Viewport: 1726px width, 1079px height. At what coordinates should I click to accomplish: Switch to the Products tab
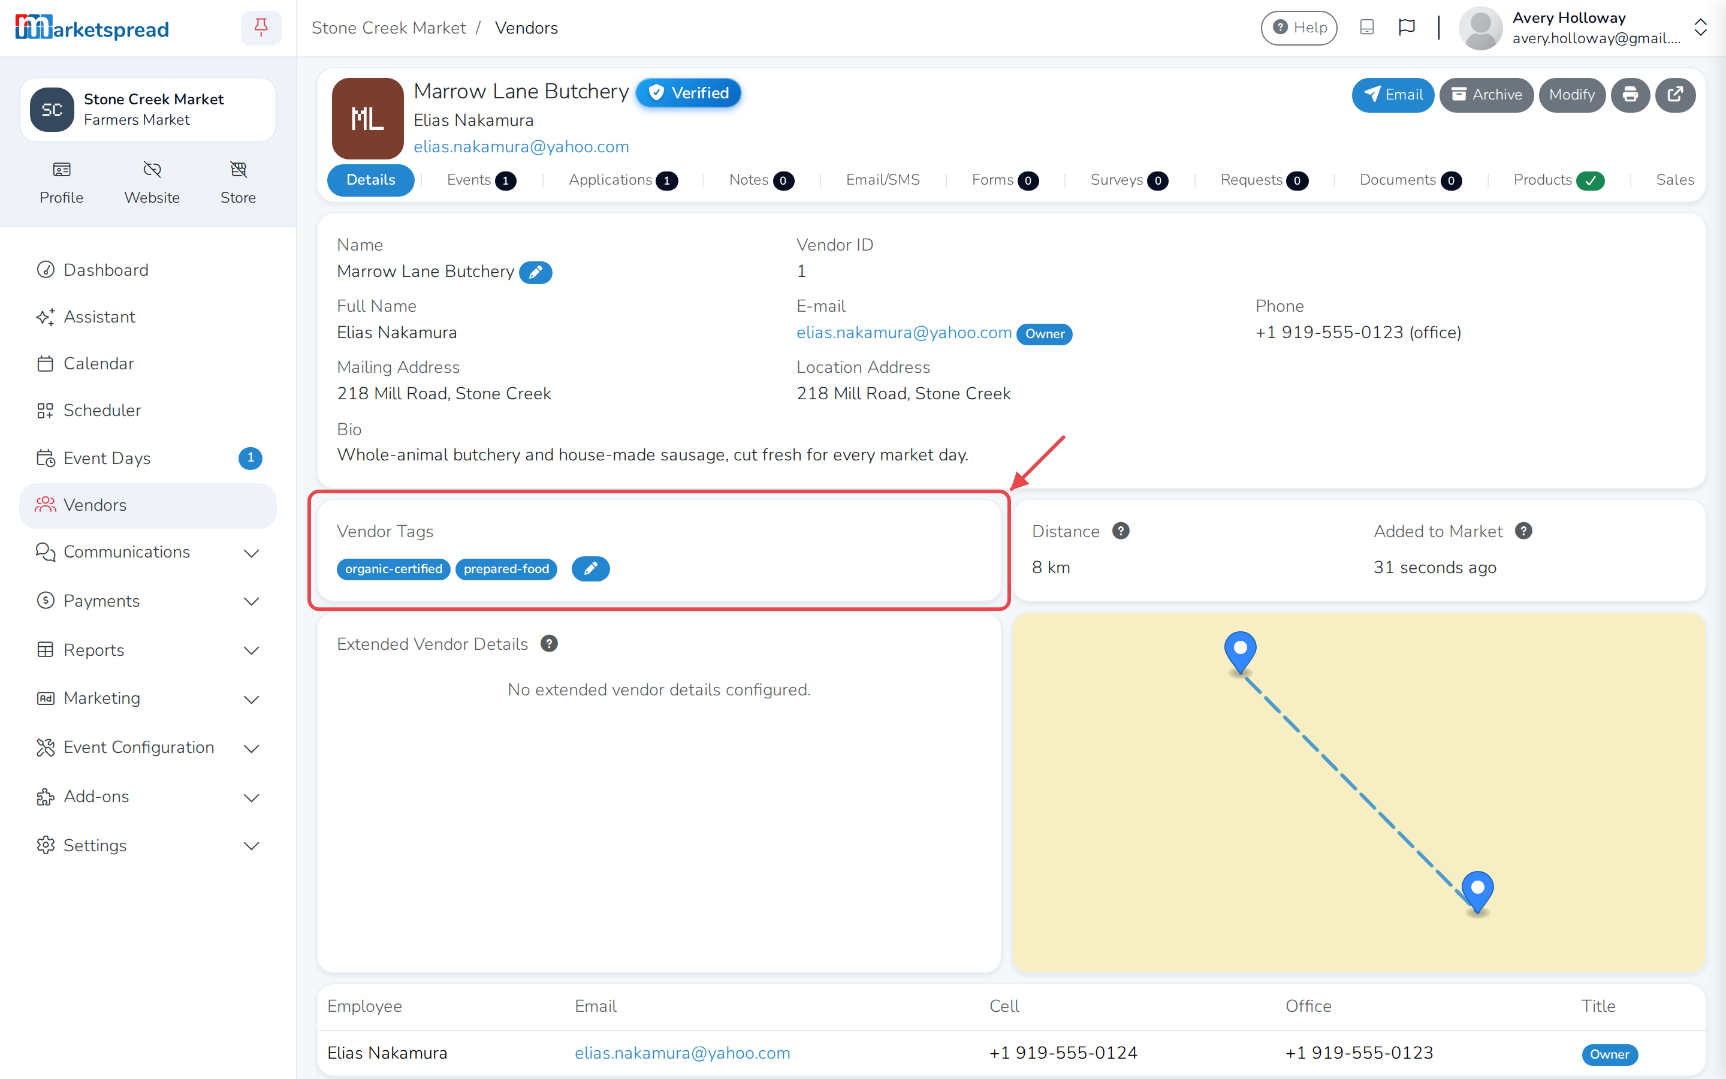point(1558,180)
